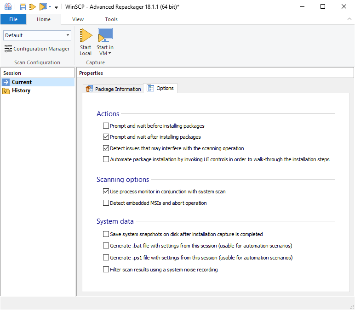Click the Start Local icon in quick access toolbar

click(33, 7)
